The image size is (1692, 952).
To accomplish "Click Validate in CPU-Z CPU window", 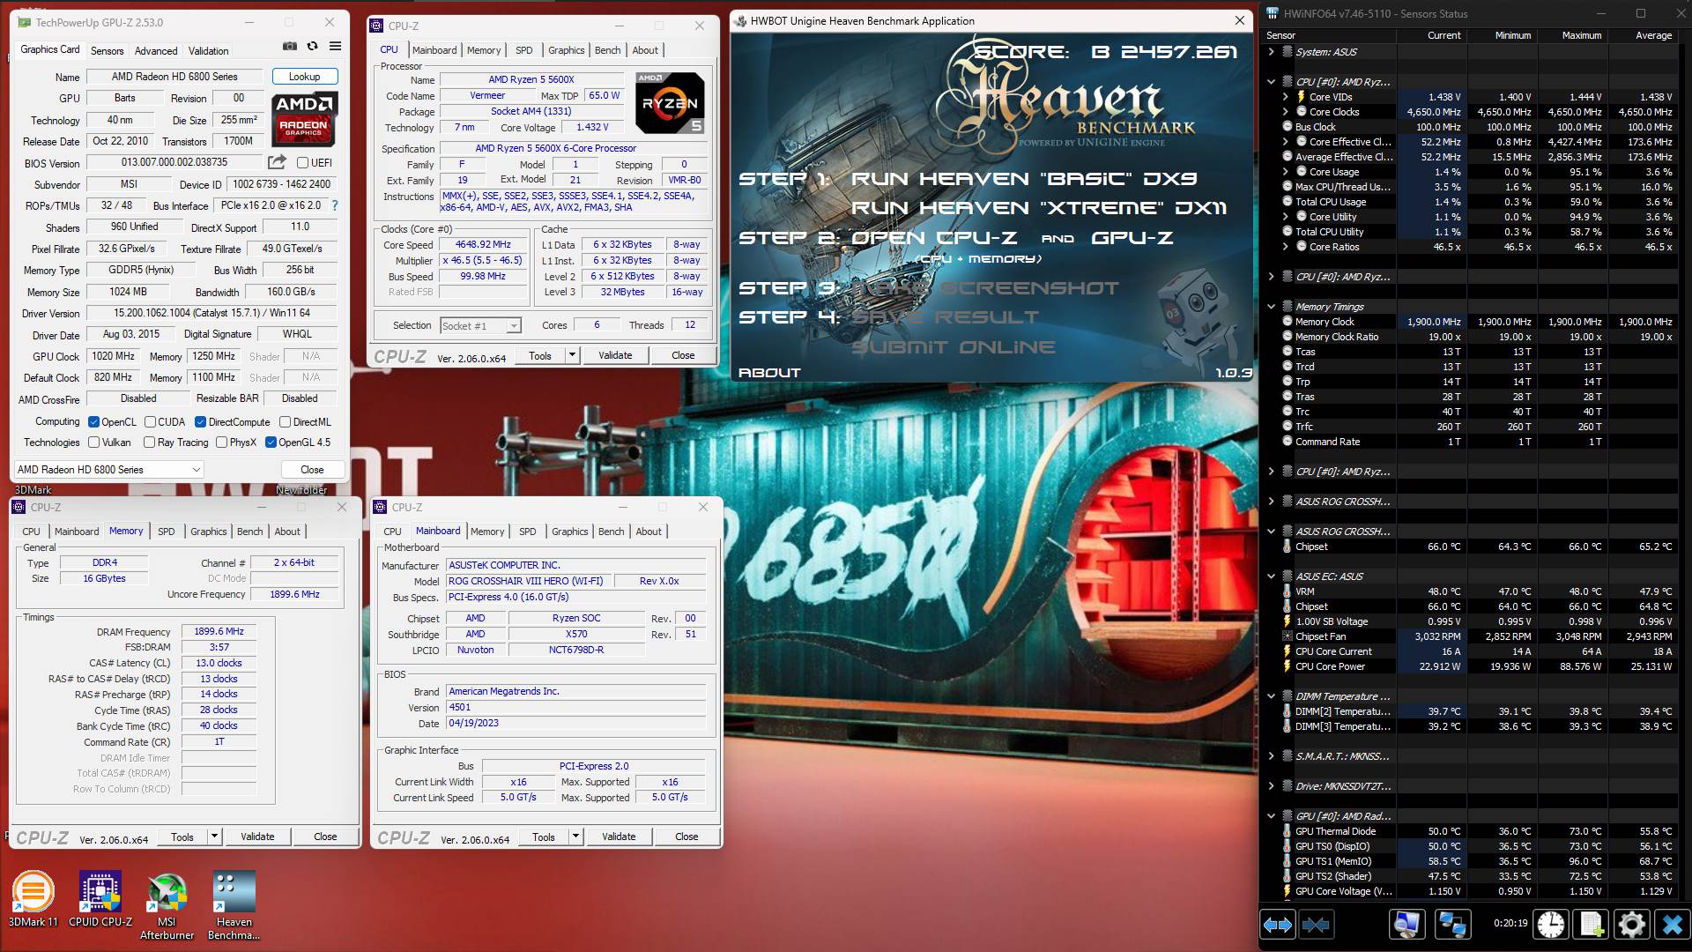I will click(x=615, y=355).
